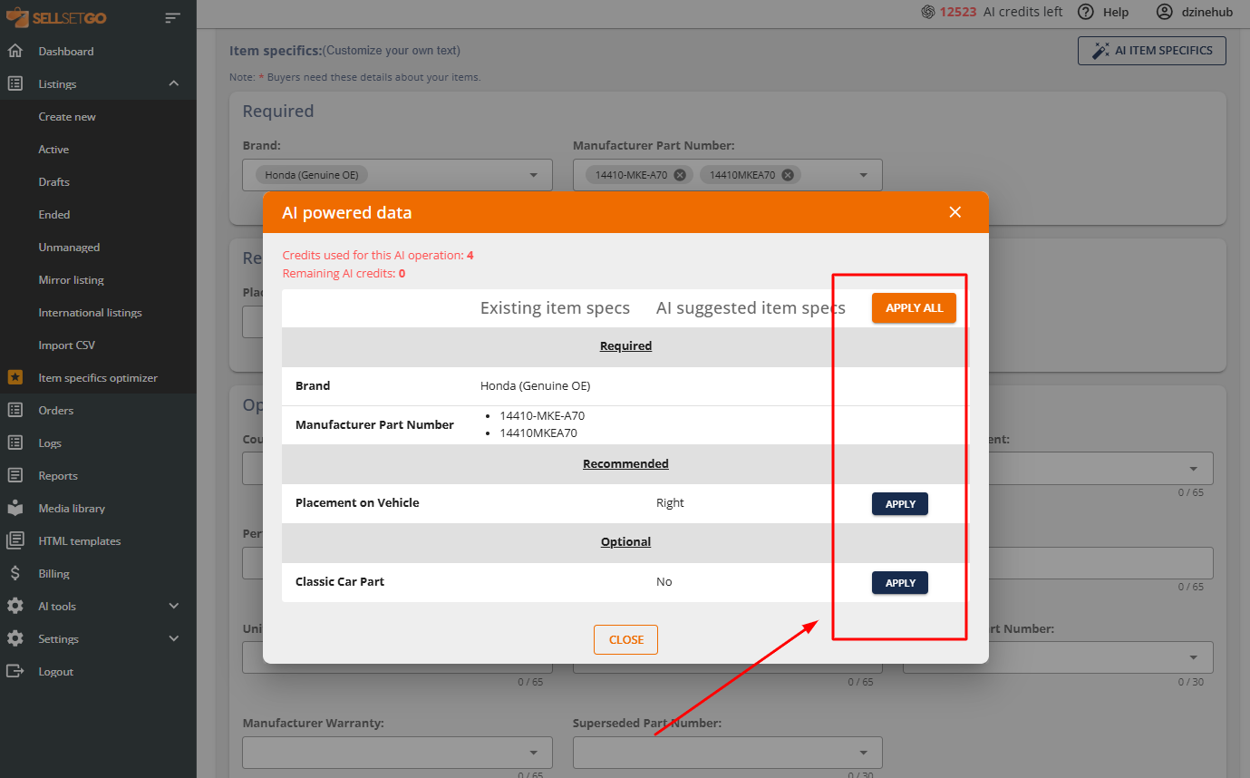Image resolution: width=1250 pixels, height=778 pixels.
Task: Remove the 14410-MKE-A70 part number chip
Action: (x=680, y=175)
